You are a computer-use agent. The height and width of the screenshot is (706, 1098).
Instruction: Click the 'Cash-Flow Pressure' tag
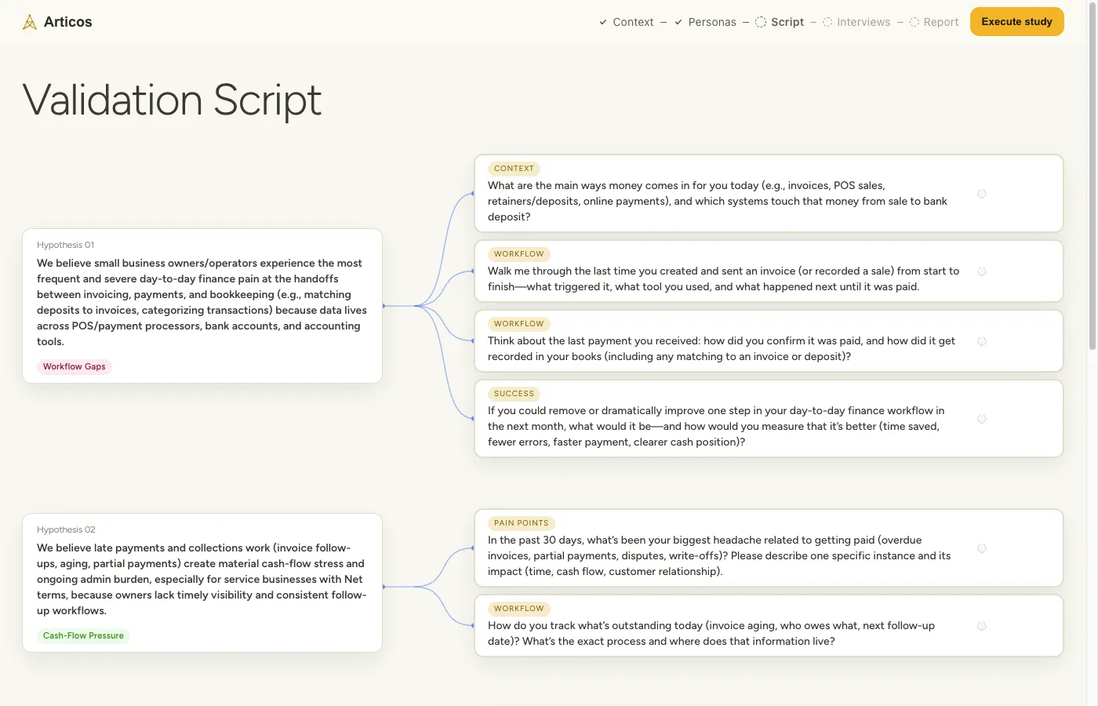83,635
